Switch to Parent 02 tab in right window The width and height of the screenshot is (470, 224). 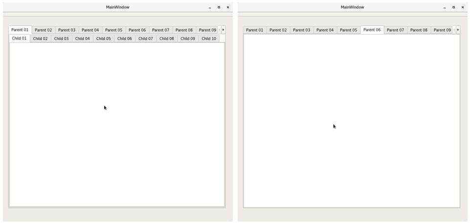click(x=278, y=30)
